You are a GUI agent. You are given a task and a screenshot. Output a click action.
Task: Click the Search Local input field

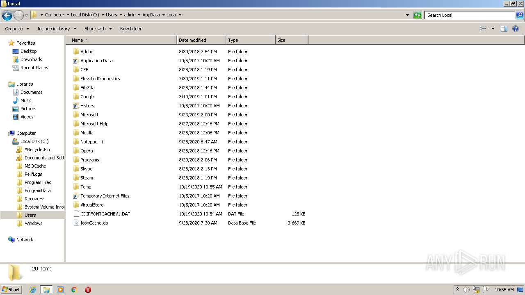click(x=470, y=15)
